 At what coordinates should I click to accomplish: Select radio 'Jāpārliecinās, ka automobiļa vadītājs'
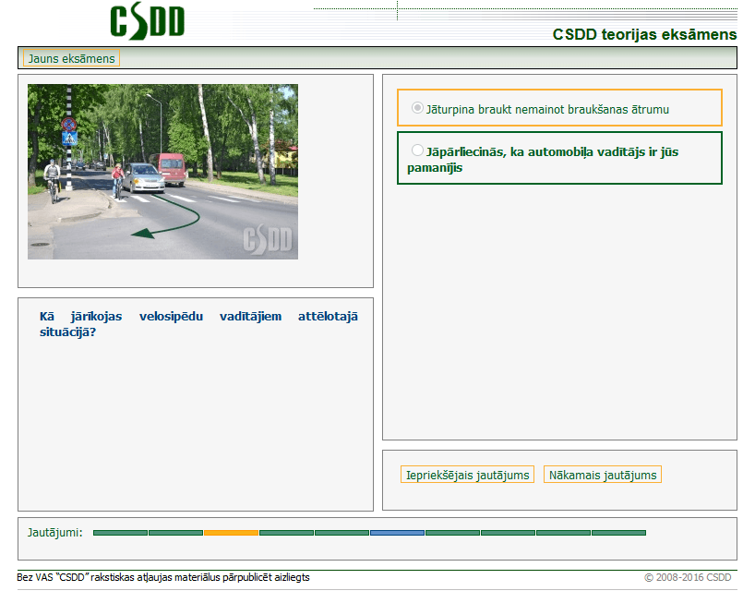pos(417,151)
